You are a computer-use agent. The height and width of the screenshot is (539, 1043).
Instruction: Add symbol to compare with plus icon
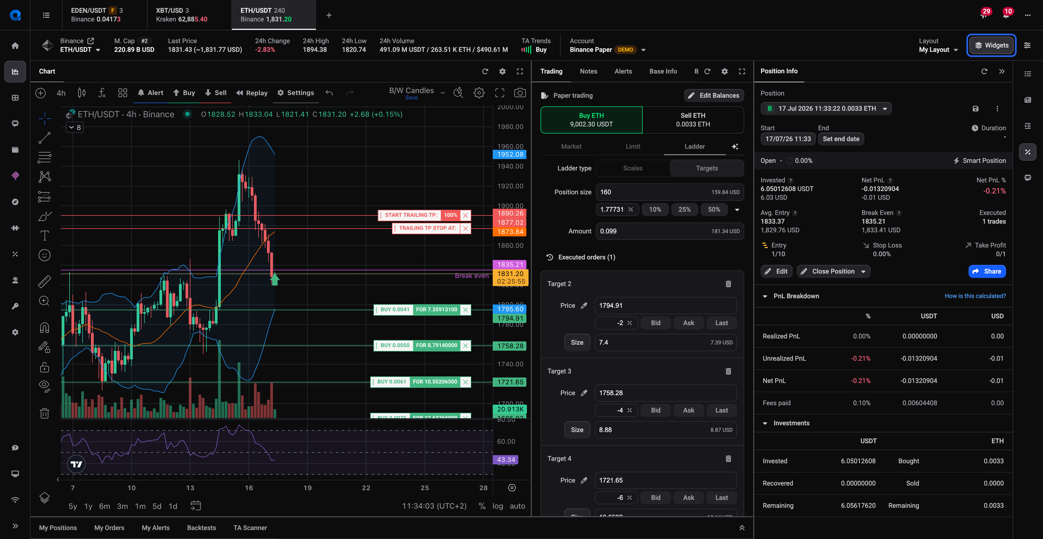pos(40,93)
